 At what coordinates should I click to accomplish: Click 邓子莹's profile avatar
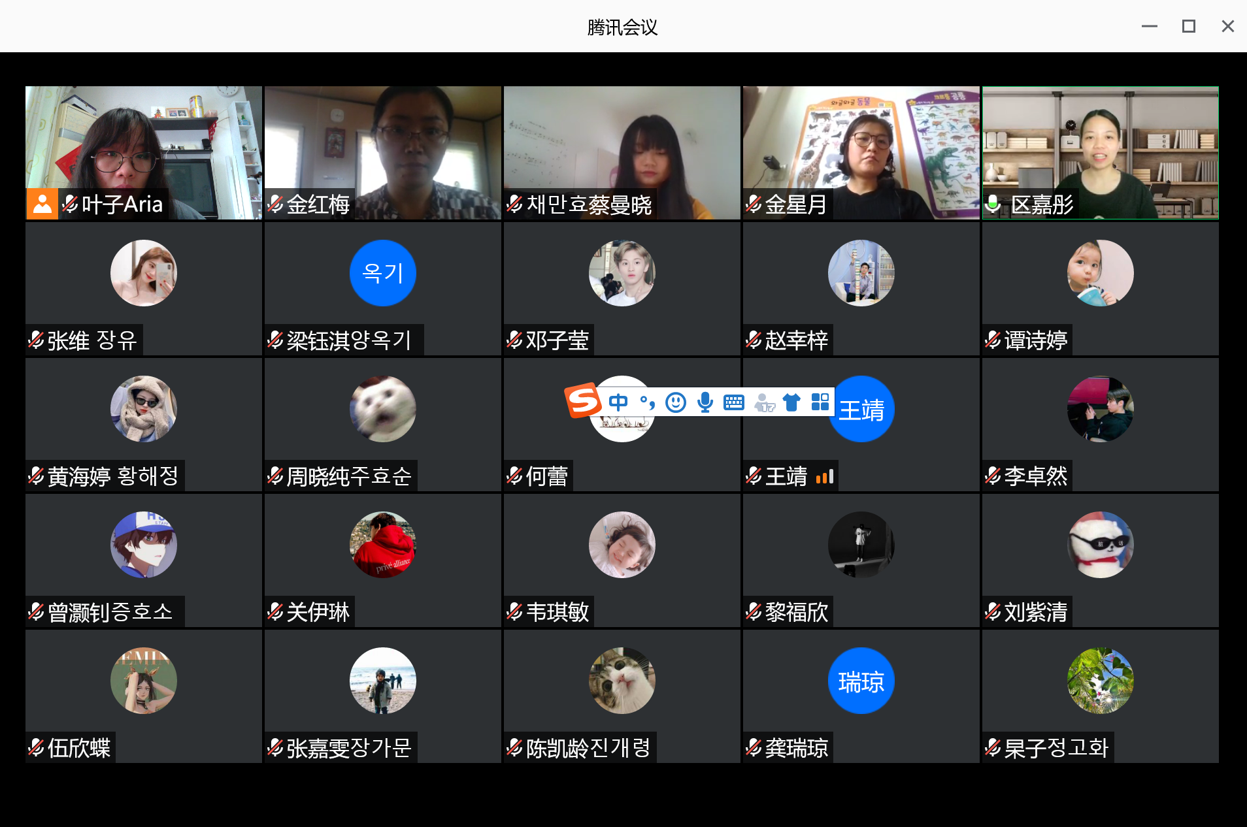[622, 273]
